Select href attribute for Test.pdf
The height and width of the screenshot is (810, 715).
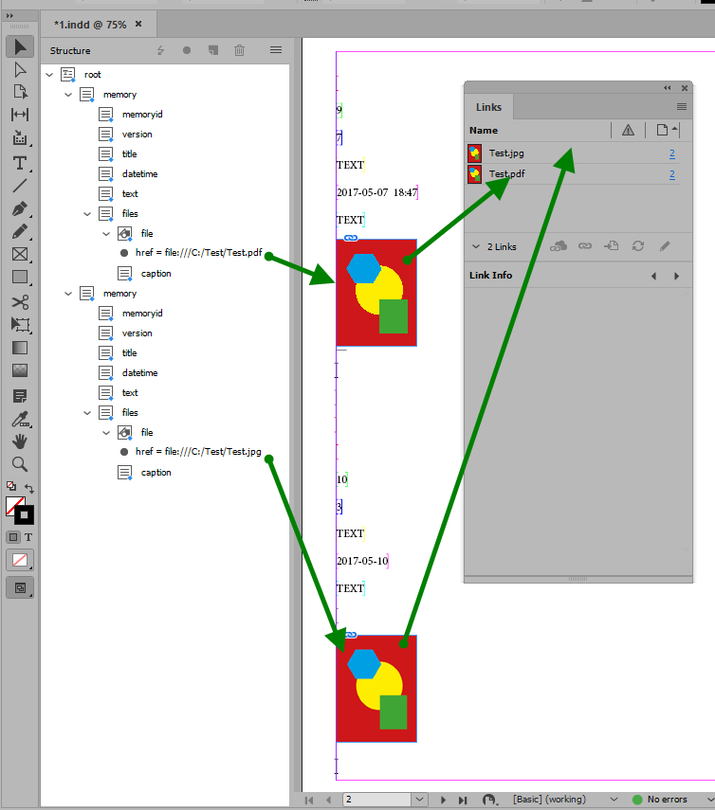tap(198, 253)
